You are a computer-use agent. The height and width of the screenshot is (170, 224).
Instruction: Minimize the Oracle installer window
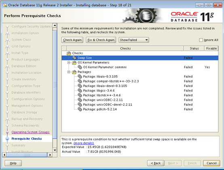coord(200,5)
